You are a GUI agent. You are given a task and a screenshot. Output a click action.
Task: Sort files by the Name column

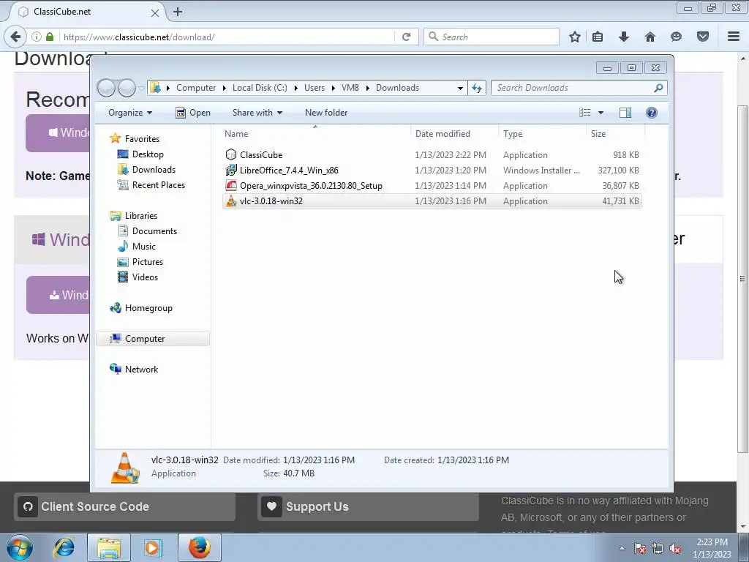click(x=315, y=134)
